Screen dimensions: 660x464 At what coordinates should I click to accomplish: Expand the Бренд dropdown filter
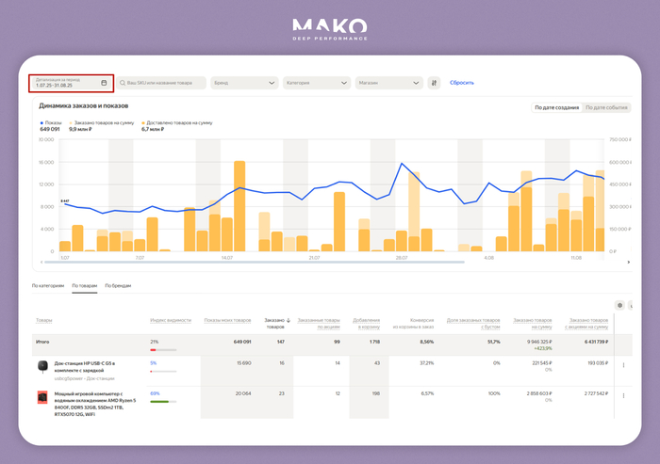[244, 83]
